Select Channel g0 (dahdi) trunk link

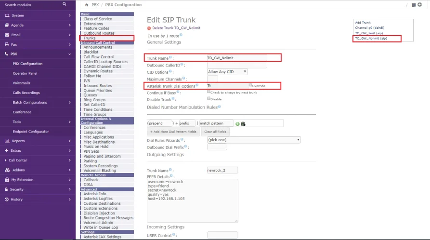[369, 28]
